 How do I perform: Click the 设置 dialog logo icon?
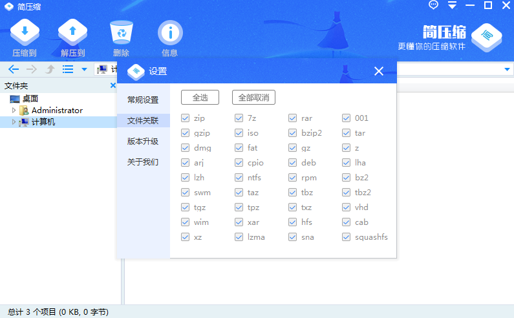coord(136,72)
